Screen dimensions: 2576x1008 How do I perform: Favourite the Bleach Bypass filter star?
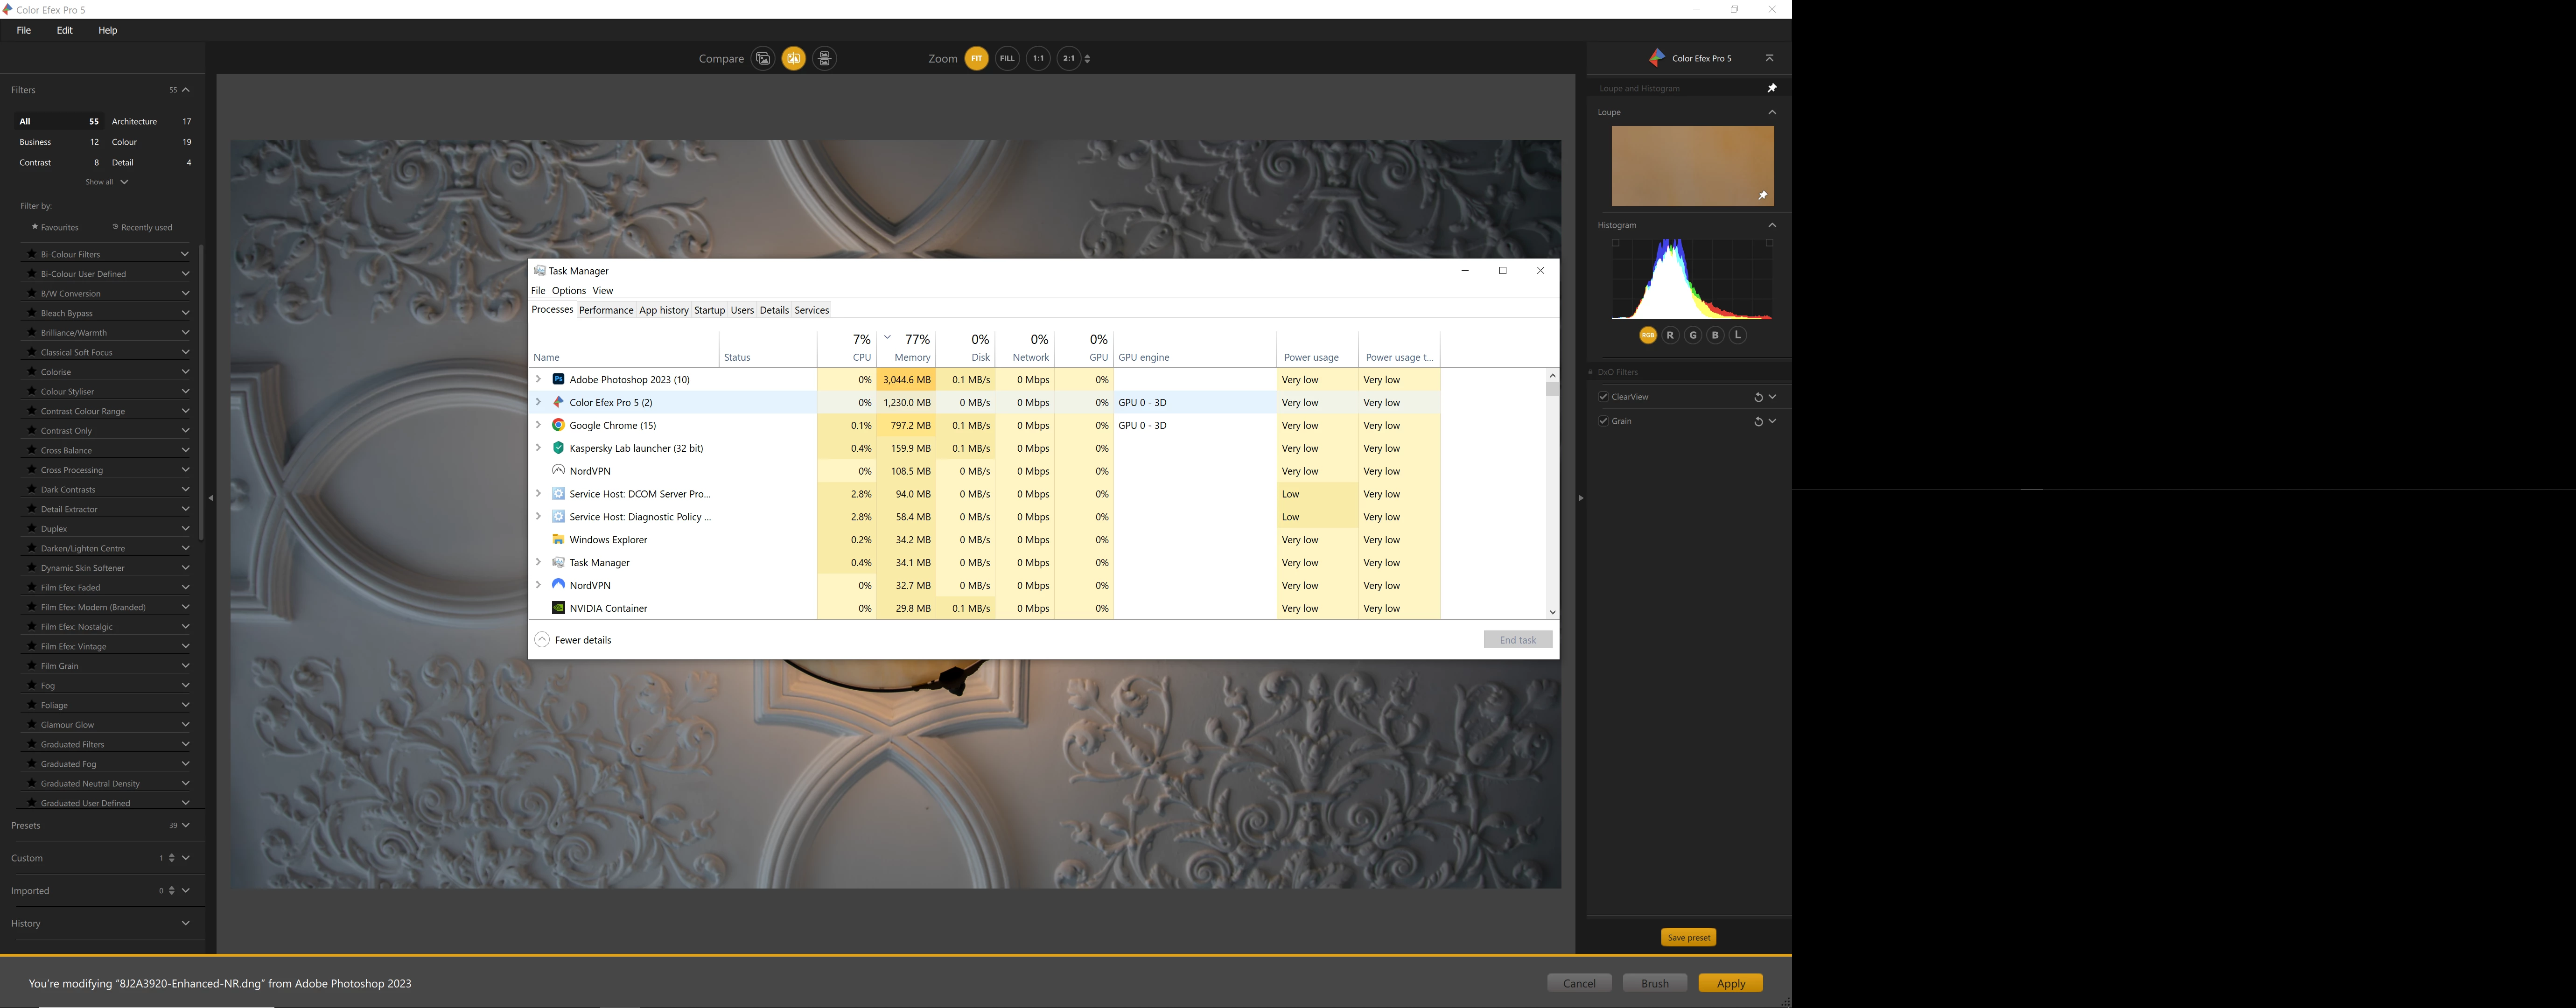point(32,313)
